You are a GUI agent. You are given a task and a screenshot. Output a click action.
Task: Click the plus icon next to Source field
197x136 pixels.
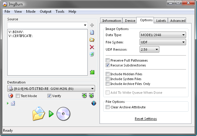pyautogui.click(x=92, y=25)
